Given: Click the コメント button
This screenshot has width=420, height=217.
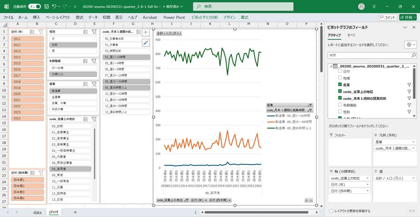Looking at the screenshot, I should point(388,17).
